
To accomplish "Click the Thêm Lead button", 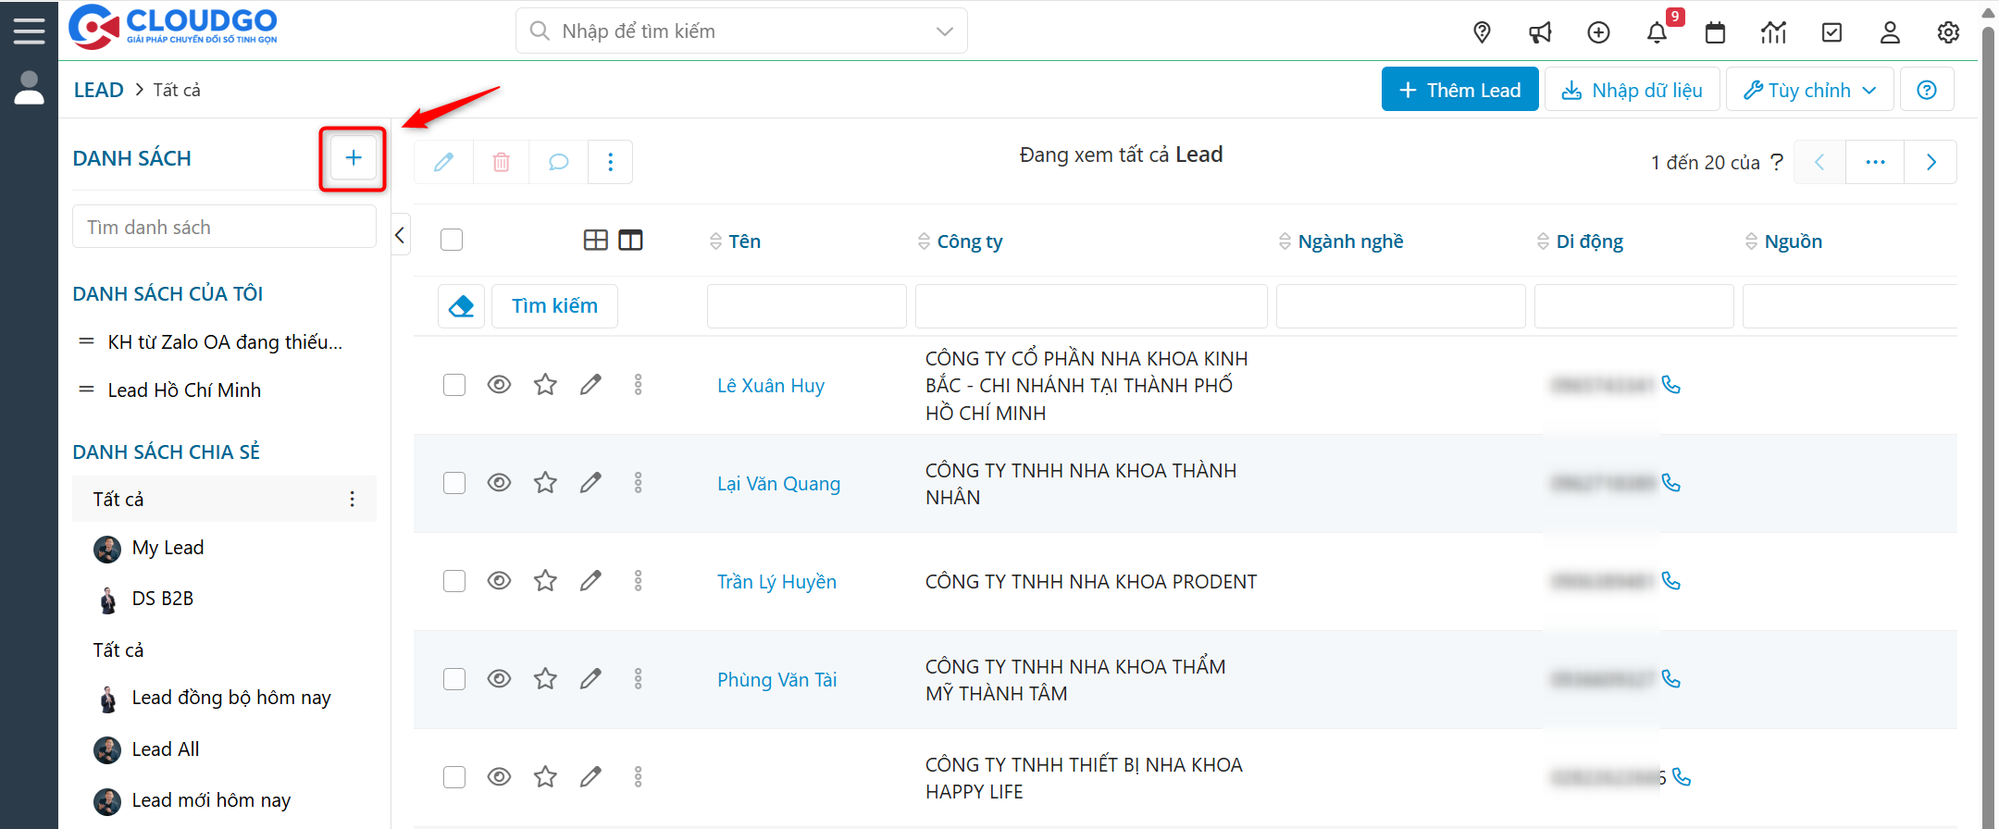I will click(x=1459, y=90).
